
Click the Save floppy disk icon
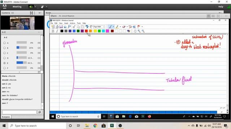61,27
